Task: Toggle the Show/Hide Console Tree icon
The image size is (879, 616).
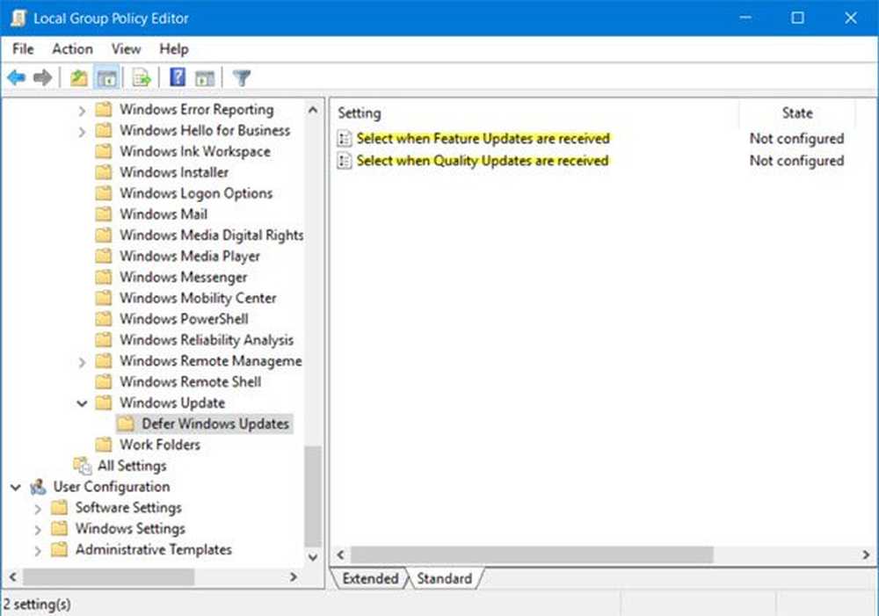Action: (x=106, y=78)
